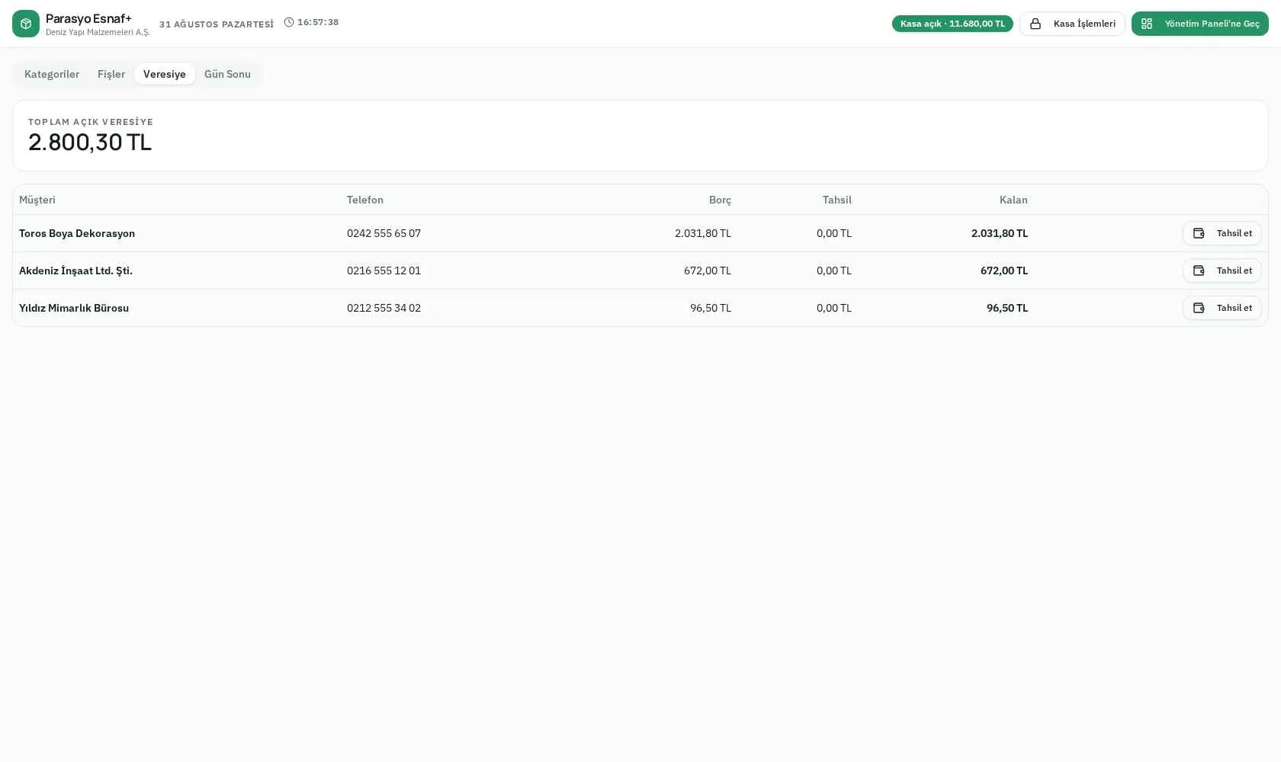Open the Kasa İşlemleri button
This screenshot has width=1281, height=762.
[x=1072, y=24]
